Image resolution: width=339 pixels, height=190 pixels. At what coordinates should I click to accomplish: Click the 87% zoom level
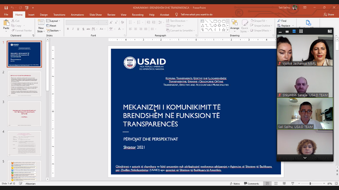[x=330, y=183]
